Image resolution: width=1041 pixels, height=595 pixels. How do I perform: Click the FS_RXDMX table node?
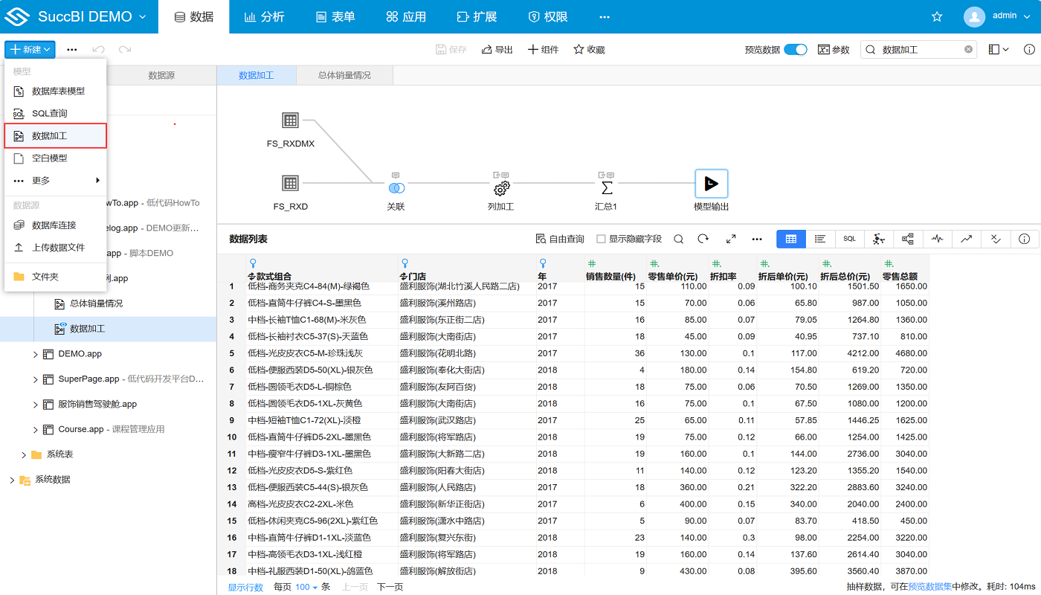pyautogui.click(x=290, y=120)
